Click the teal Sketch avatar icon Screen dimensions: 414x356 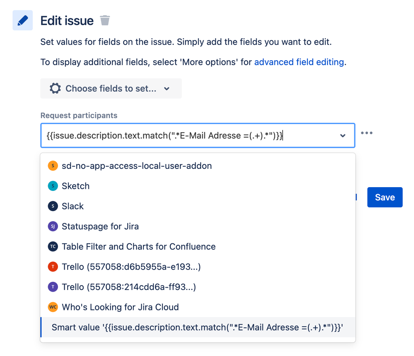point(53,186)
